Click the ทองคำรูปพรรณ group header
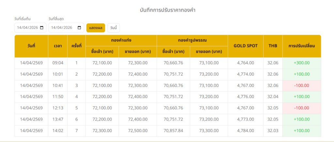 (192, 40)
